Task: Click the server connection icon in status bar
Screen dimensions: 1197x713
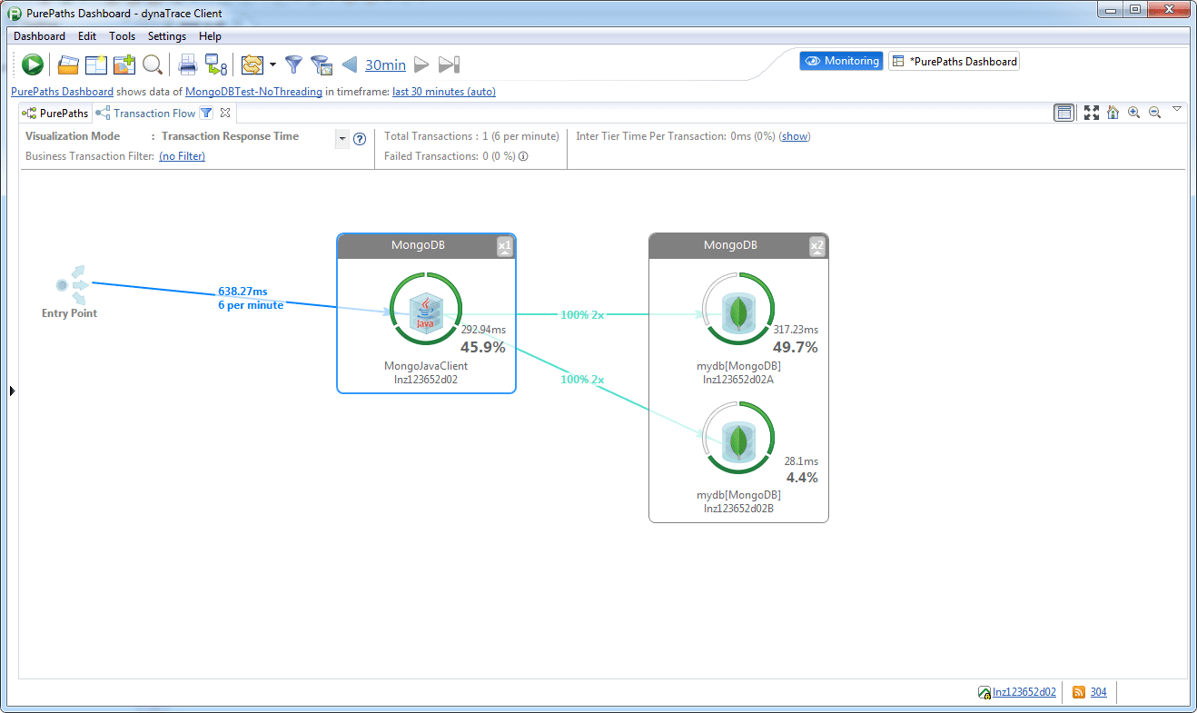Action: 984,692
